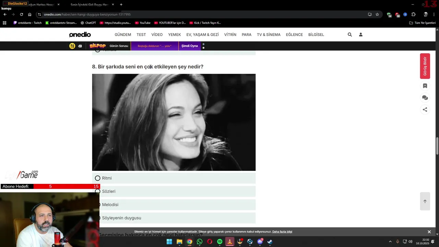Open Spotify from the taskbar
439x247 pixels.
[219, 242]
